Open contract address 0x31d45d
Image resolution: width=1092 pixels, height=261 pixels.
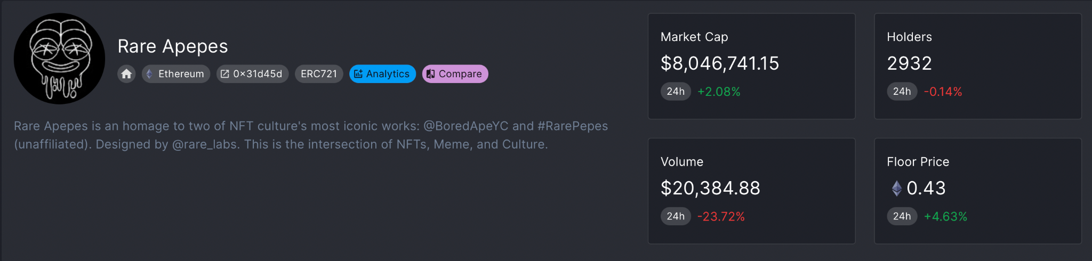tap(252, 74)
